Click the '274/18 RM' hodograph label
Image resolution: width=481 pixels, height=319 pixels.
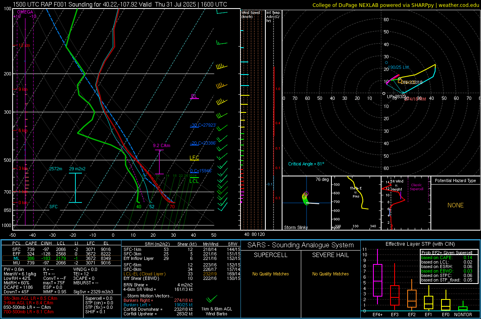415,99
